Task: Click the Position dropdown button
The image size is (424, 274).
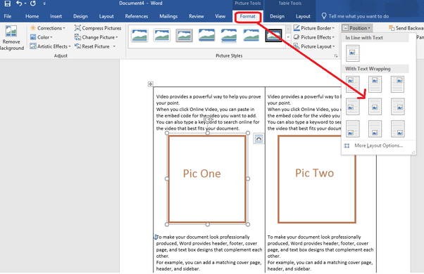Action: (356, 28)
